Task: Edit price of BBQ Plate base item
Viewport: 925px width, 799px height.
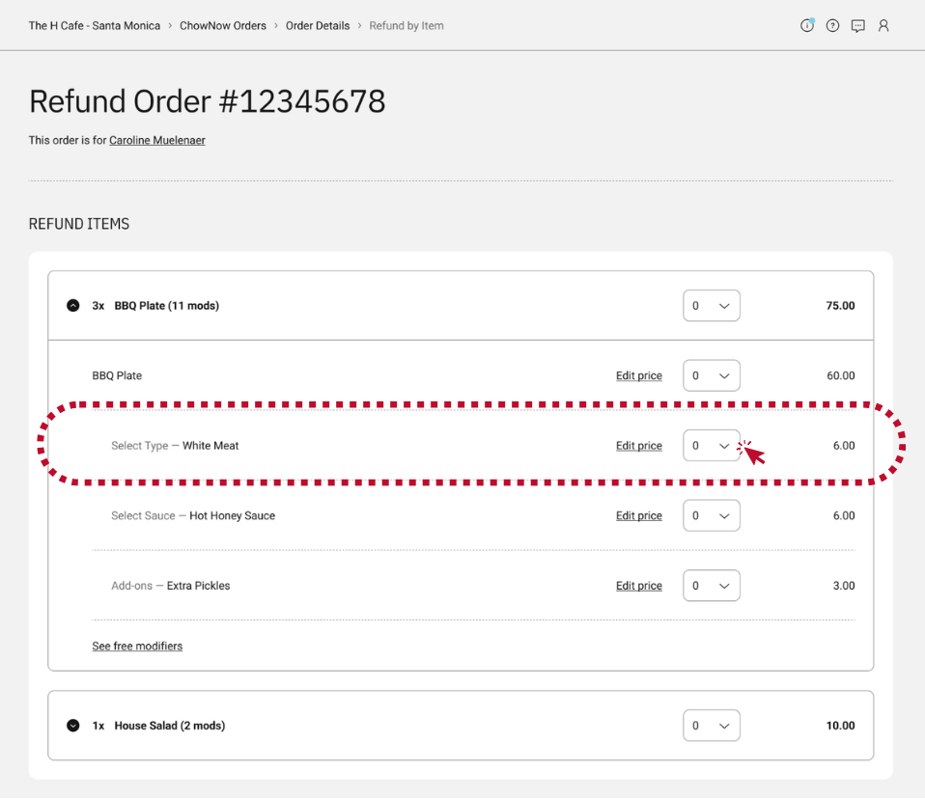Action: click(x=639, y=375)
